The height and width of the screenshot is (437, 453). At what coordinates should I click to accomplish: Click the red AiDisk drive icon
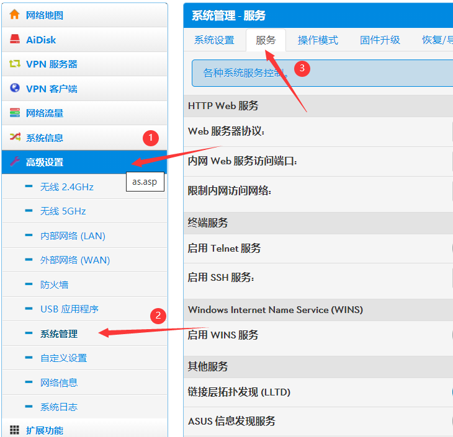[x=14, y=39]
